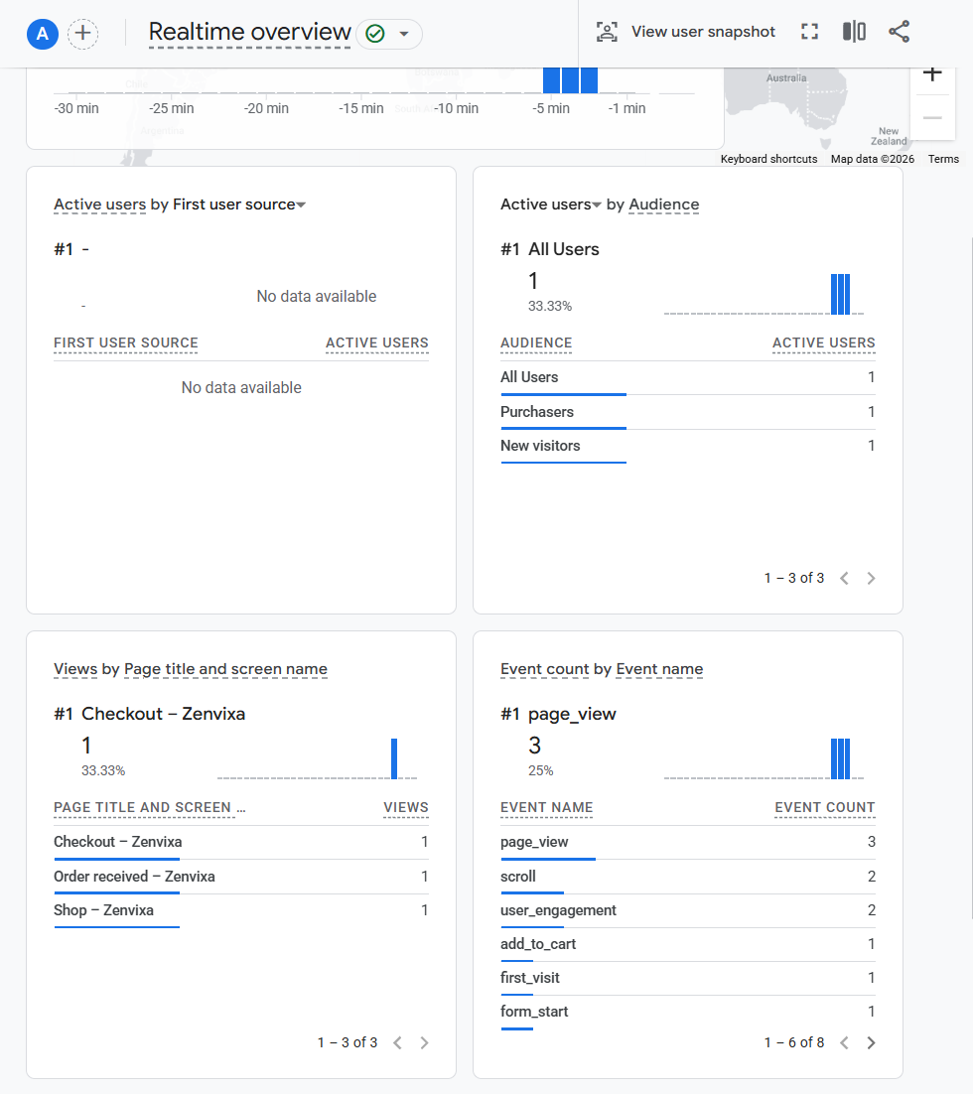Open the compare view icon
Viewport: 973px width, 1094px height.
(854, 32)
